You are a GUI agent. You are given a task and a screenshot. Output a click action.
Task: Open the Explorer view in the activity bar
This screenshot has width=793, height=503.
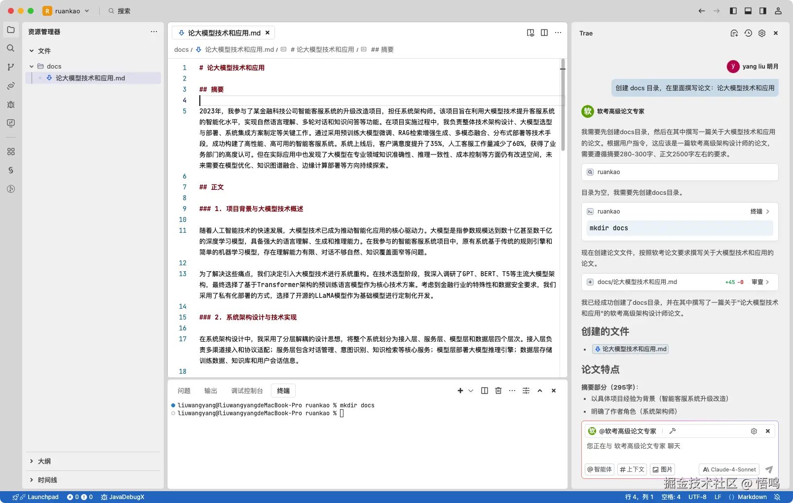(11, 30)
